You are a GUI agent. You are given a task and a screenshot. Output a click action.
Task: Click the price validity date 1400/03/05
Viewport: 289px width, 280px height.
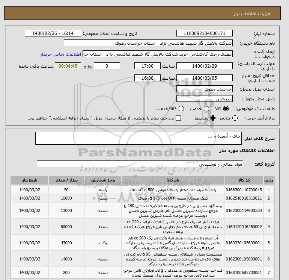[205, 78]
